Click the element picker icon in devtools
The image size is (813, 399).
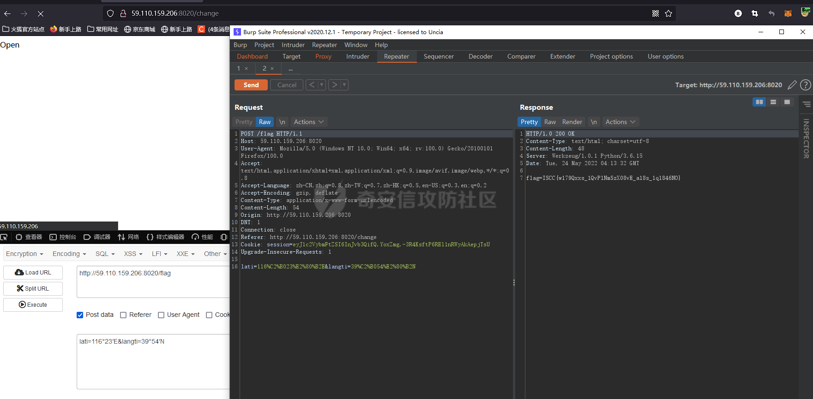coord(4,237)
